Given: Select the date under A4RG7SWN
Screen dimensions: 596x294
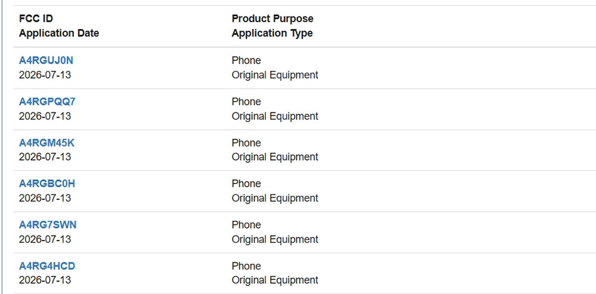Looking at the screenshot, I should 45,239.
